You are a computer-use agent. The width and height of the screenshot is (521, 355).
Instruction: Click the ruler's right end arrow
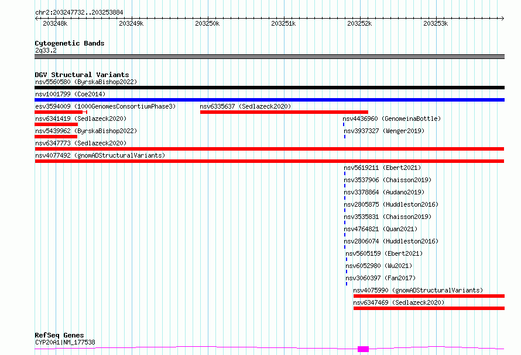click(503, 19)
